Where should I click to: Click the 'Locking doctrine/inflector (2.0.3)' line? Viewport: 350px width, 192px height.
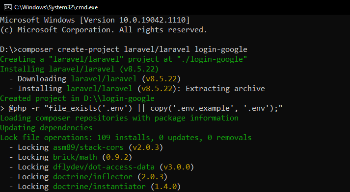(88, 177)
